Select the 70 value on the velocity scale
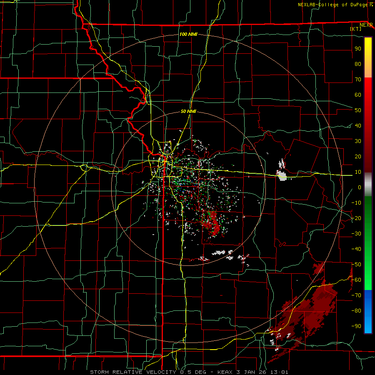 point(358,80)
